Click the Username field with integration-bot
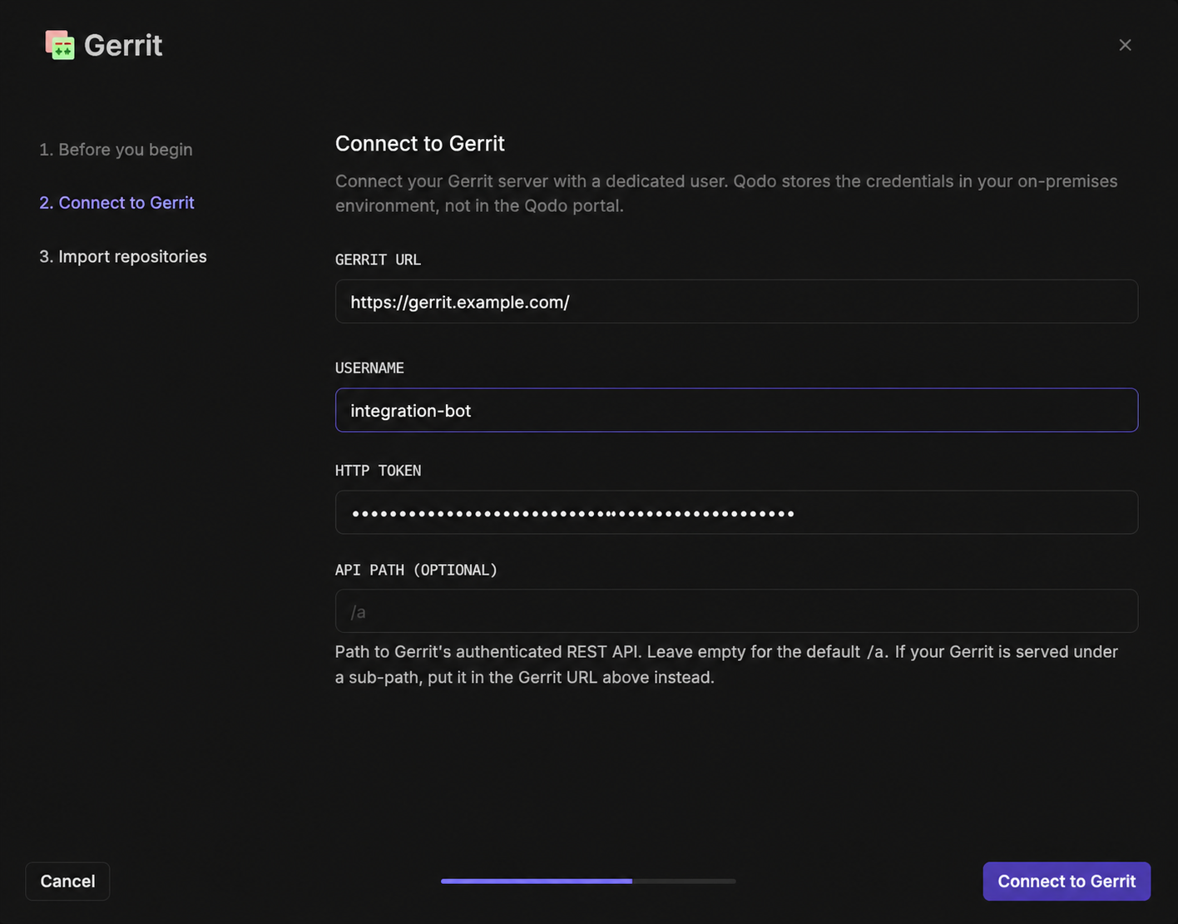The width and height of the screenshot is (1178, 924). click(736, 410)
